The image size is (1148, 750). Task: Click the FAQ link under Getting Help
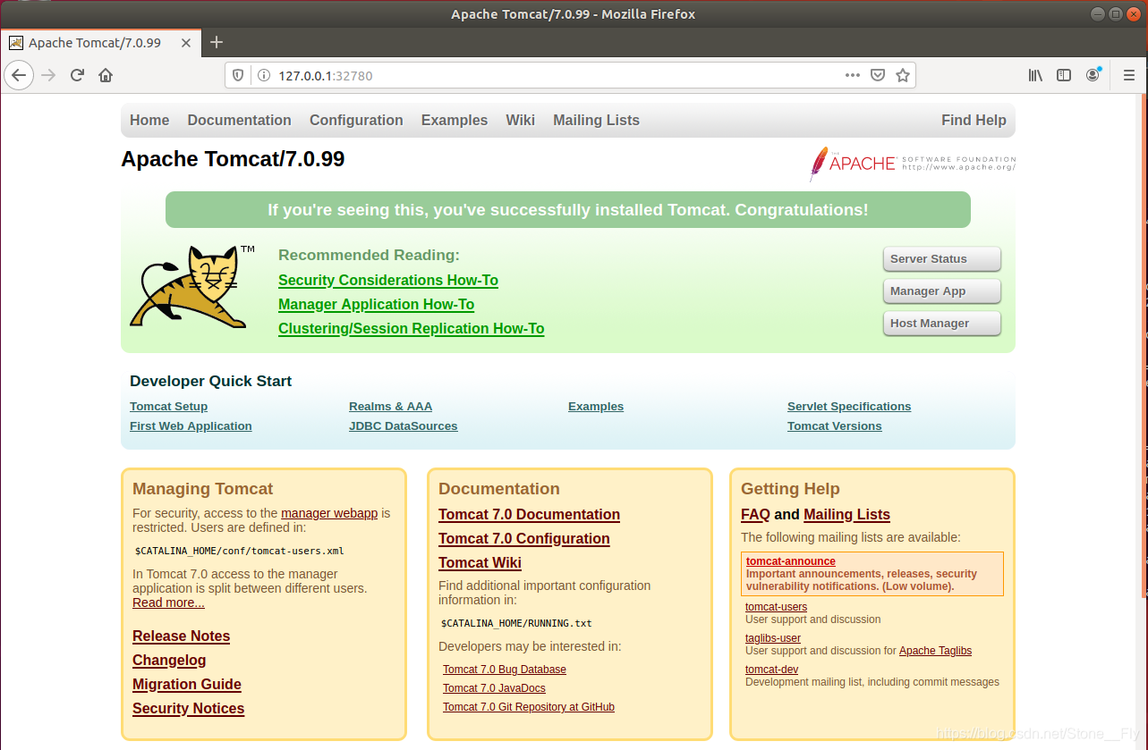pos(755,514)
